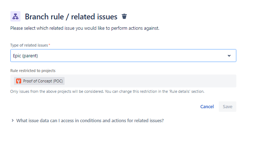Click the 'Rule details' mention in help text
The height and width of the screenshot is (153, 260).
[180, 91]
